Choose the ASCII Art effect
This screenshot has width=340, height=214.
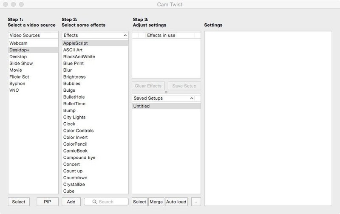[95, 50]
